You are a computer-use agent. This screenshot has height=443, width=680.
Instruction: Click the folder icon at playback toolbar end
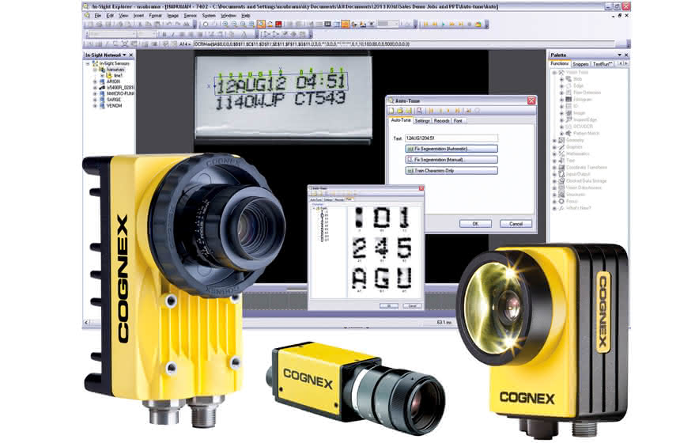pos(478,25)
